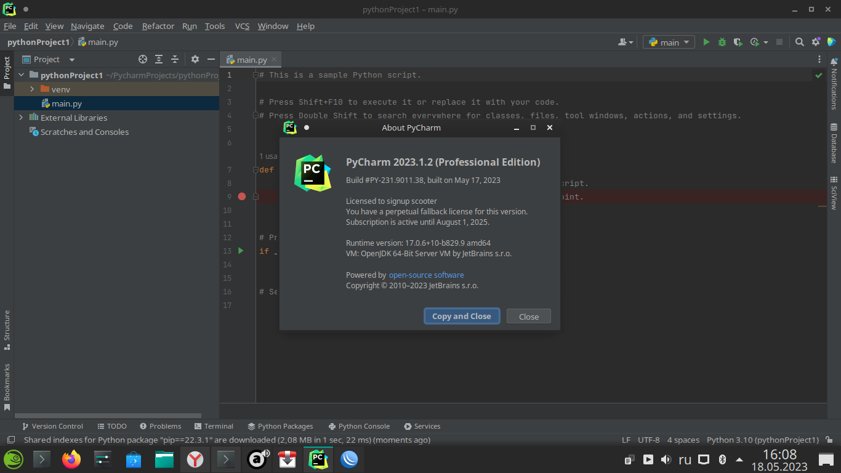Click the grey Stop square icon

(779, 42)
